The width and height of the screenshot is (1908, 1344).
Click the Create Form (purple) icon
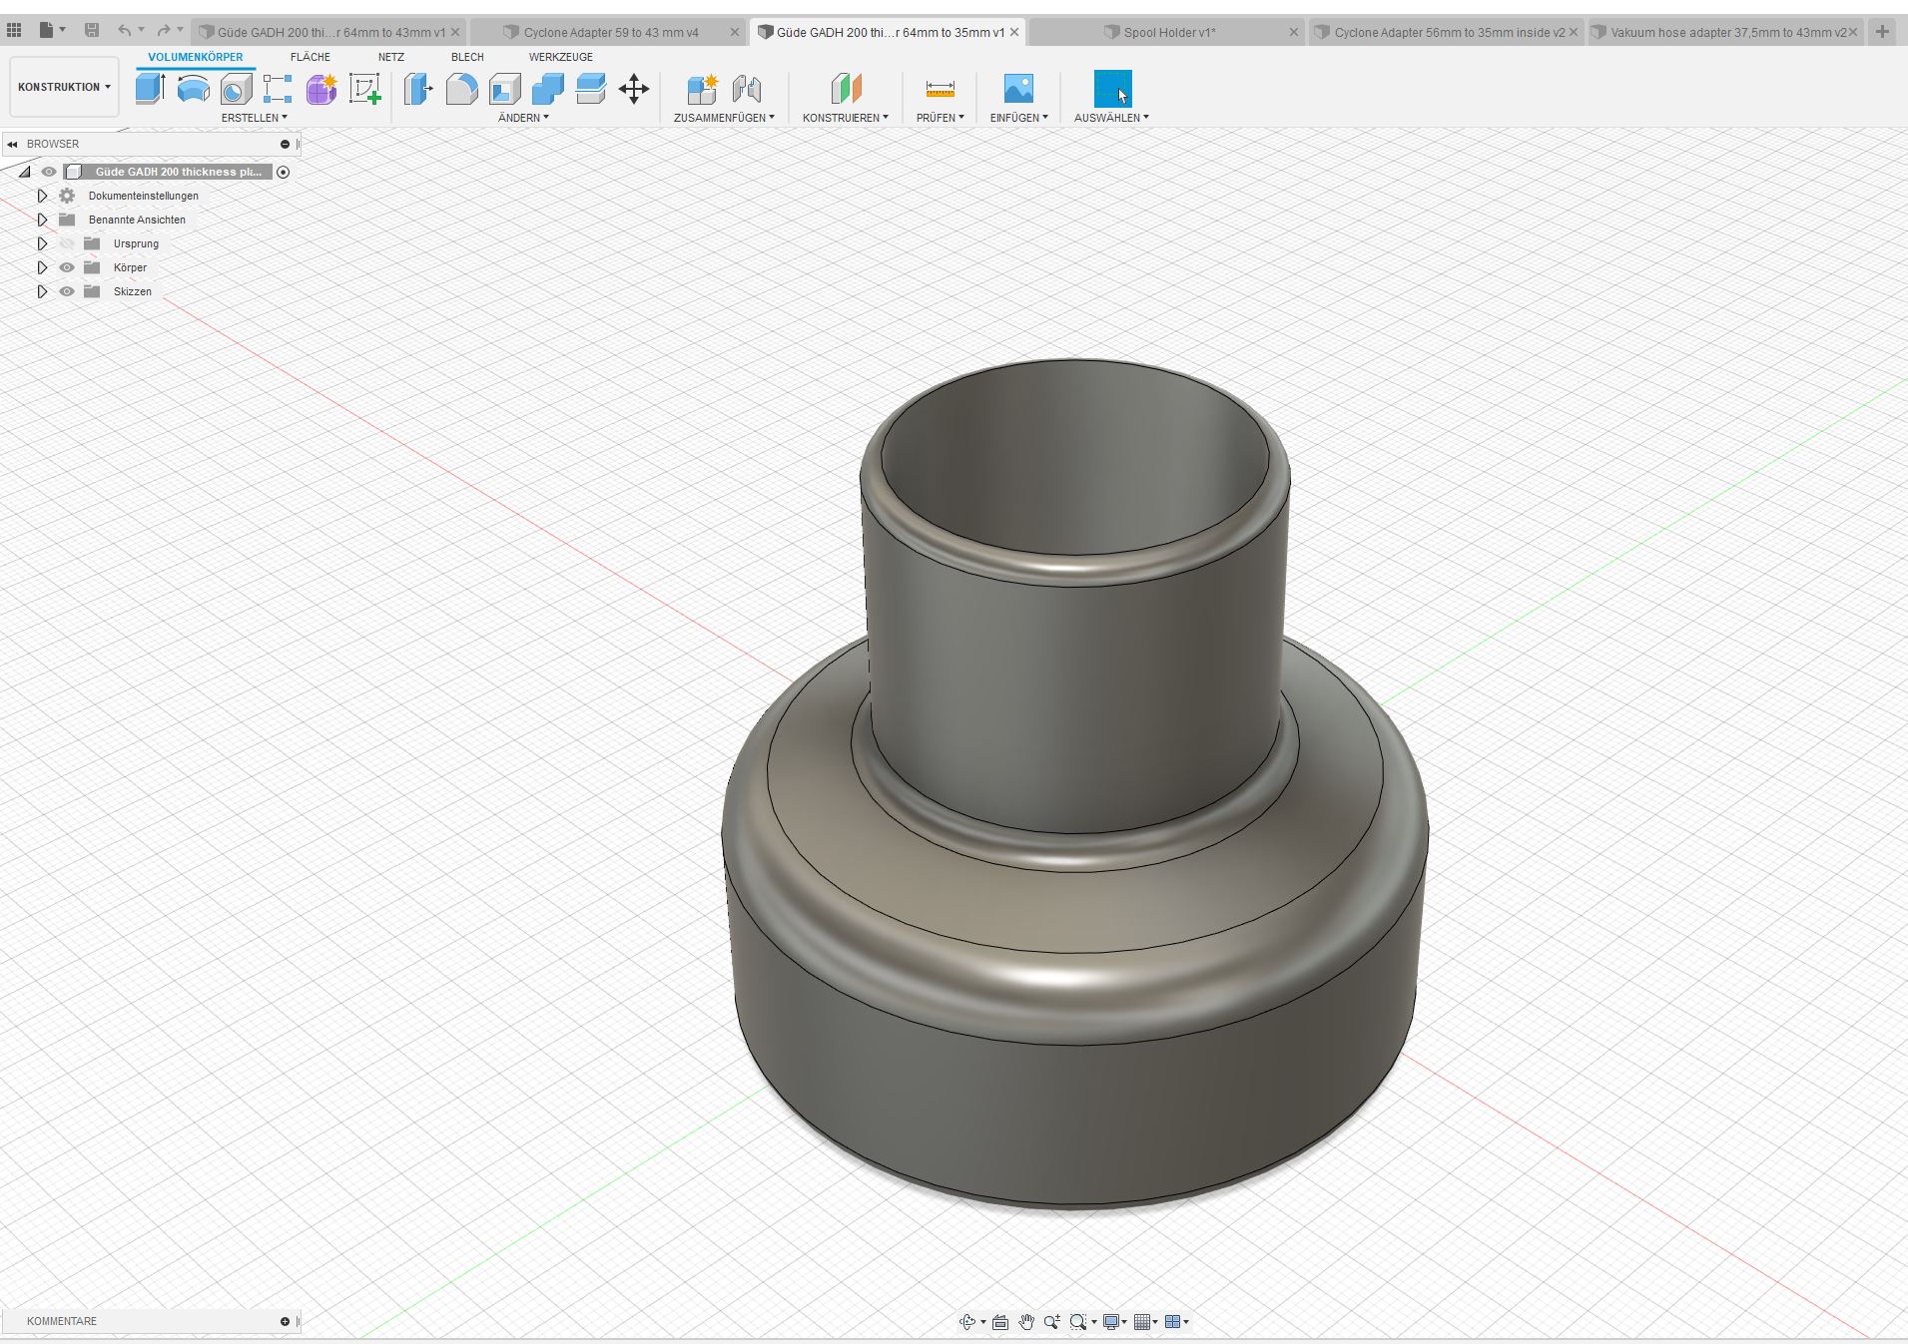320,89
